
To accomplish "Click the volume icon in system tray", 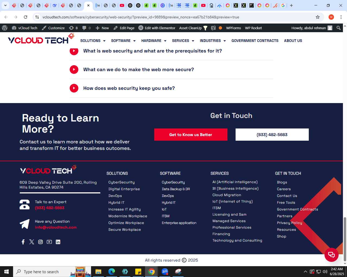I will point(325,272).
